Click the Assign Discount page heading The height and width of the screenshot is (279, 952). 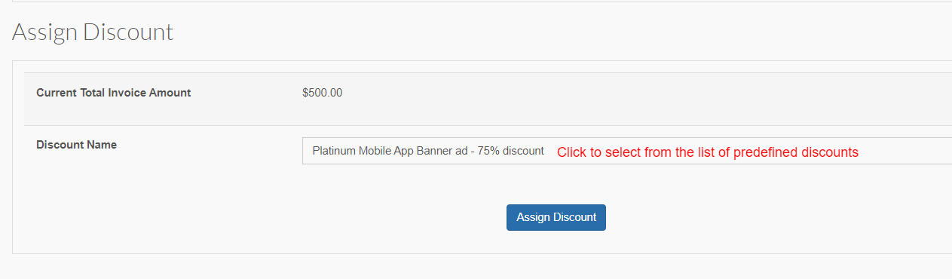tap(93, 32)
